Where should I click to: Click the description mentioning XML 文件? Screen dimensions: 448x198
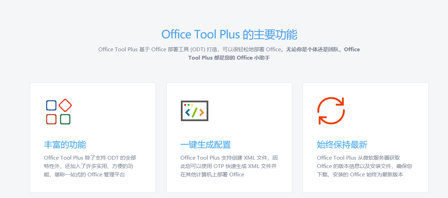click(229, 166)
